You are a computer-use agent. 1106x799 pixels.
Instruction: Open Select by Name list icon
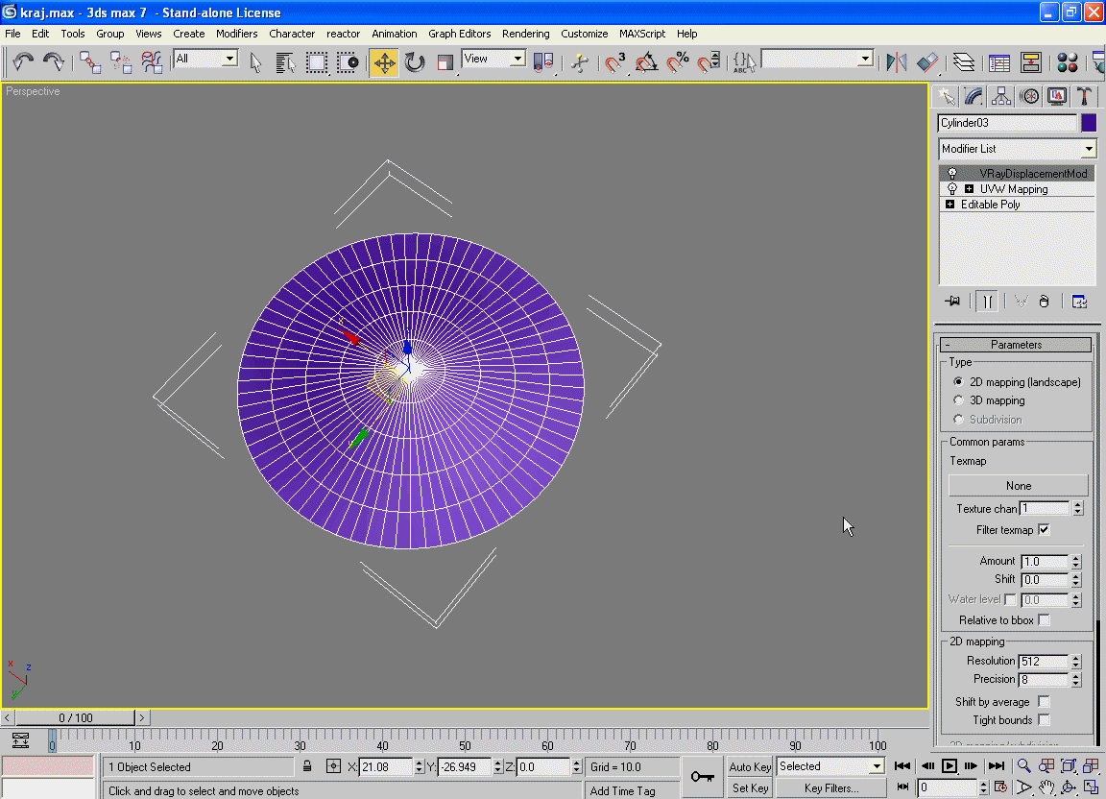point(285,63)
